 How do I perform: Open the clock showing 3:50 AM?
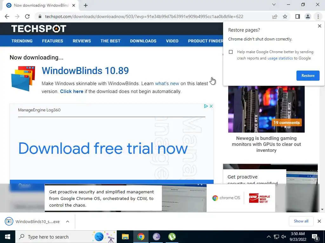(x=298, y=237)
